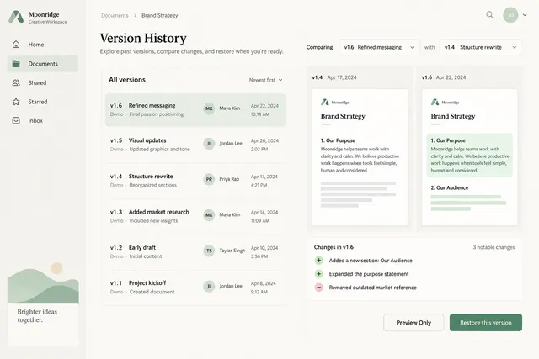539x359 pixels.
Task: Click the Shared people icon
Action: click(x=16, y=82)
